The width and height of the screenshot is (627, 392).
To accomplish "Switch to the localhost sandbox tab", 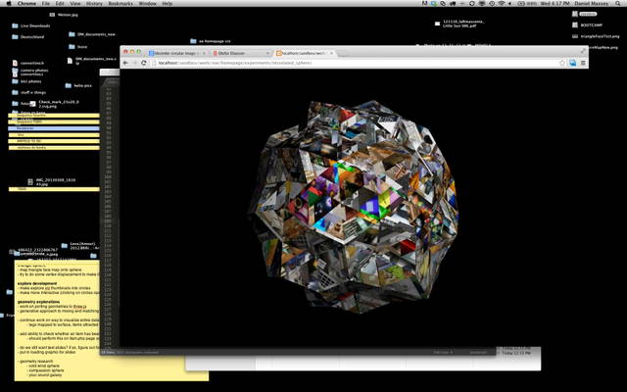I will click(x=304, y=53).
